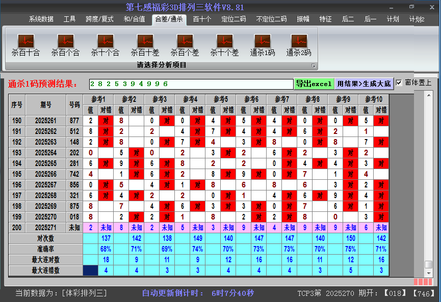Click the 导出excel button
Screen dimensions: 441x302
coord(314,84)
